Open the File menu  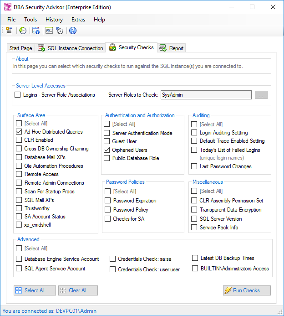(11, 20)
